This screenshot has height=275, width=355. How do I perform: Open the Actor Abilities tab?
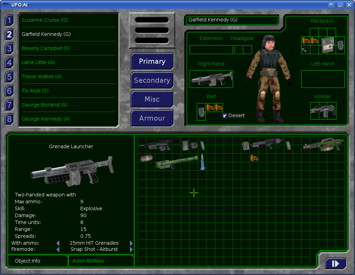point(101,261)
